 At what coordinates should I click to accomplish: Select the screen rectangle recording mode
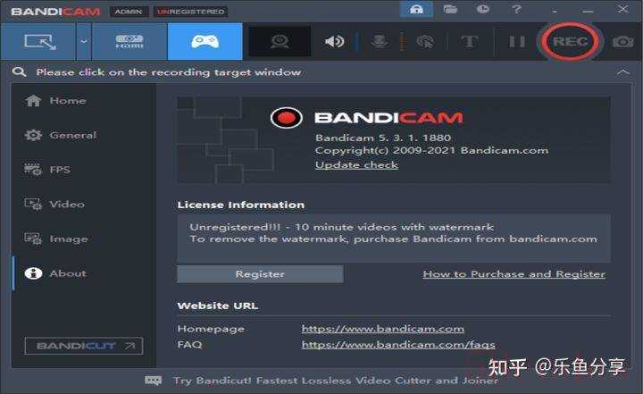pyautogui.click(x=38, y=41)
